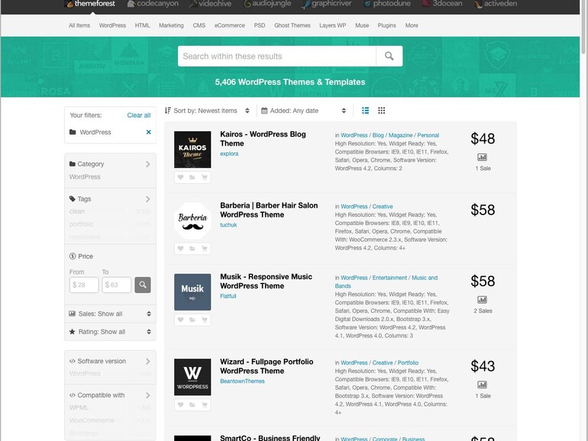
Task: Add Barberia theme to cart icon
Action: point(205,249)
